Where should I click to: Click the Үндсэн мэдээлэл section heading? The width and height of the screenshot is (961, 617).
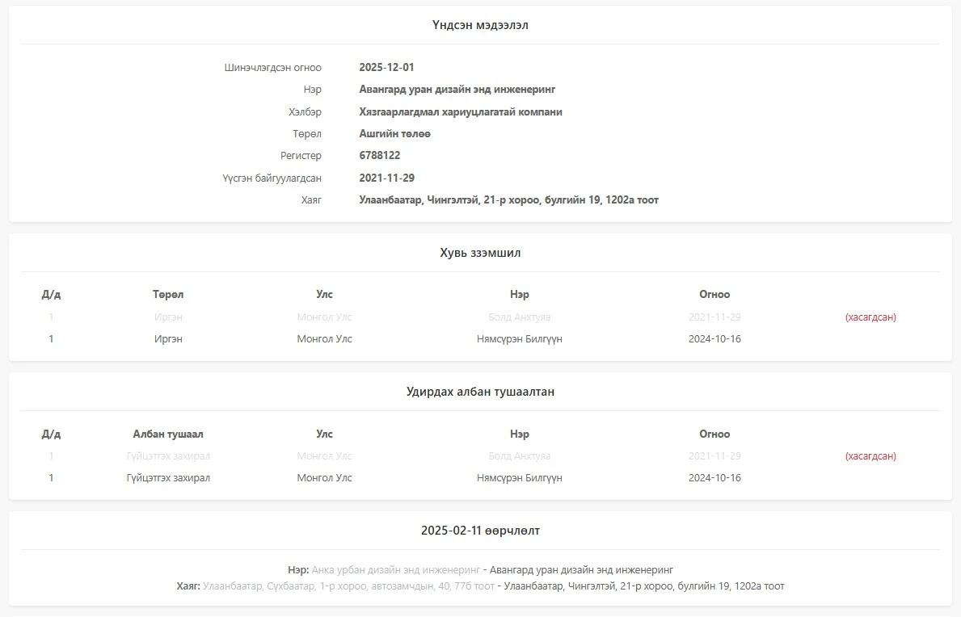coord(480,25)
